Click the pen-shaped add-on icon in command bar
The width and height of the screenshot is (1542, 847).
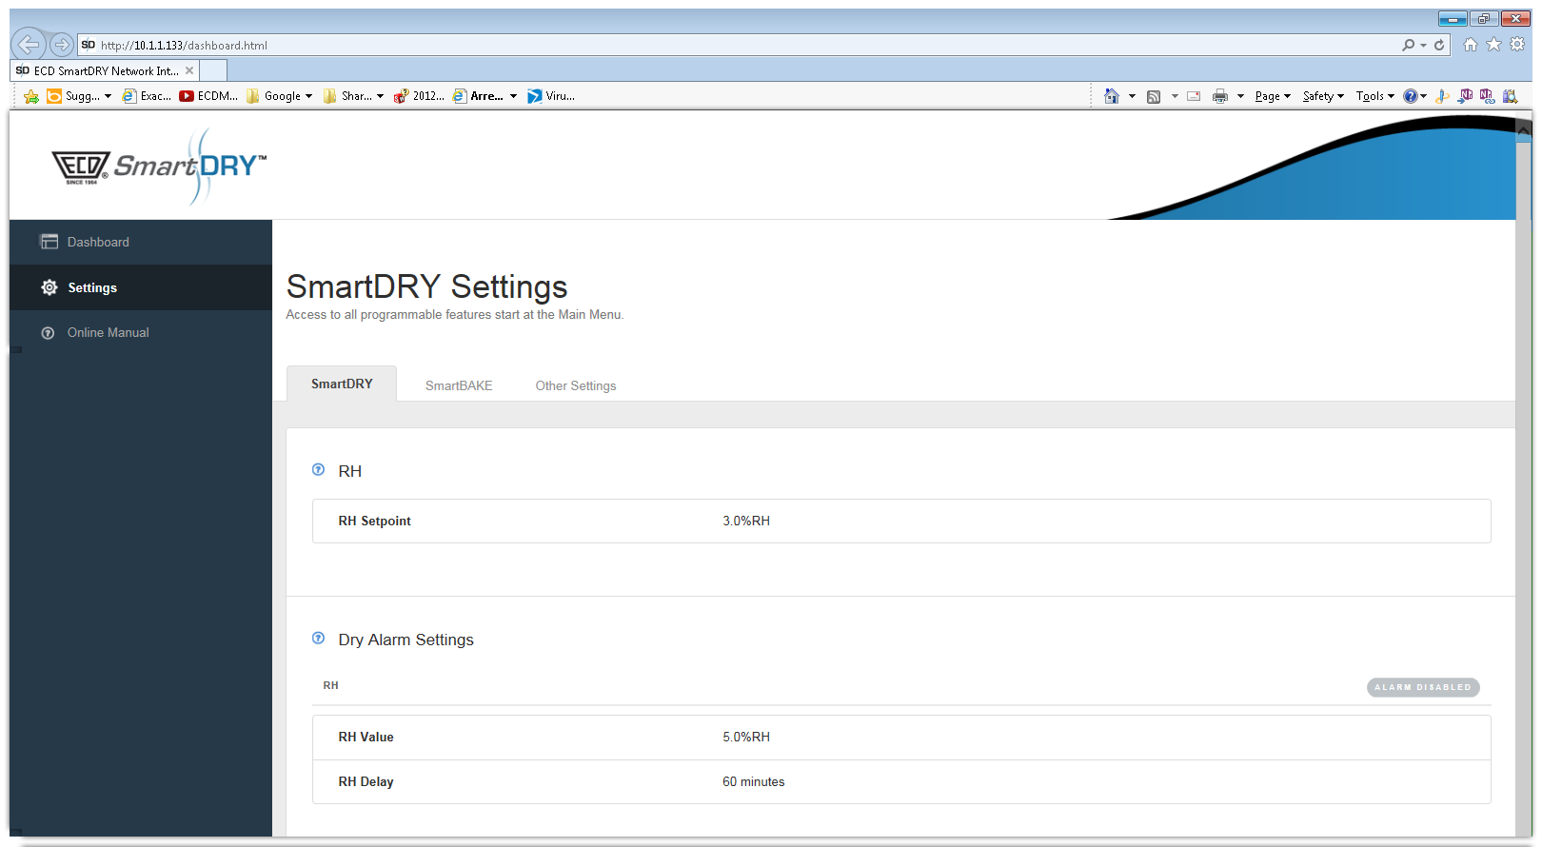[x=1443, y=96]
